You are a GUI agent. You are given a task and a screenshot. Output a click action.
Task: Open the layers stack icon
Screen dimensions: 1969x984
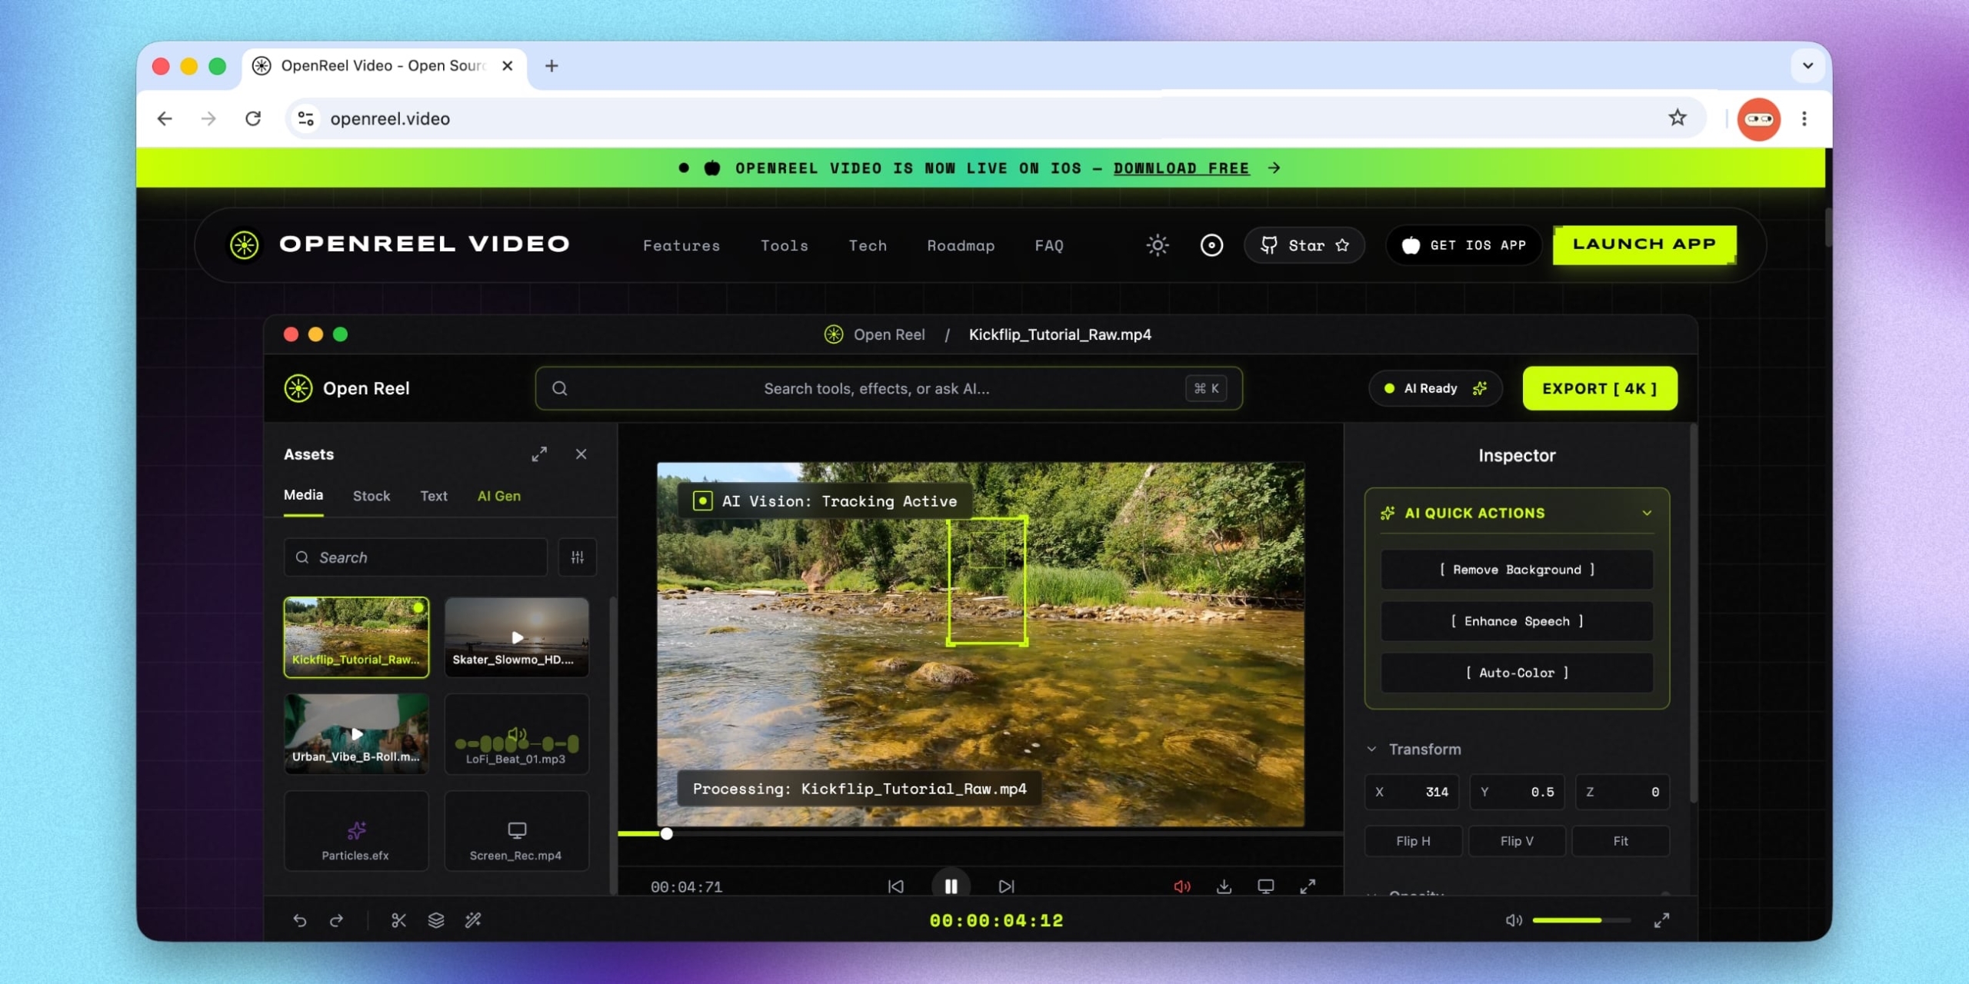point(436,920)
